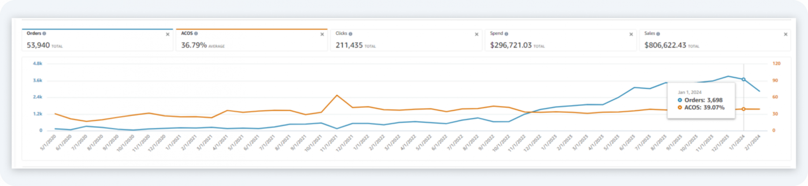Click the ACOS peak in November 2021

[337, 95]
